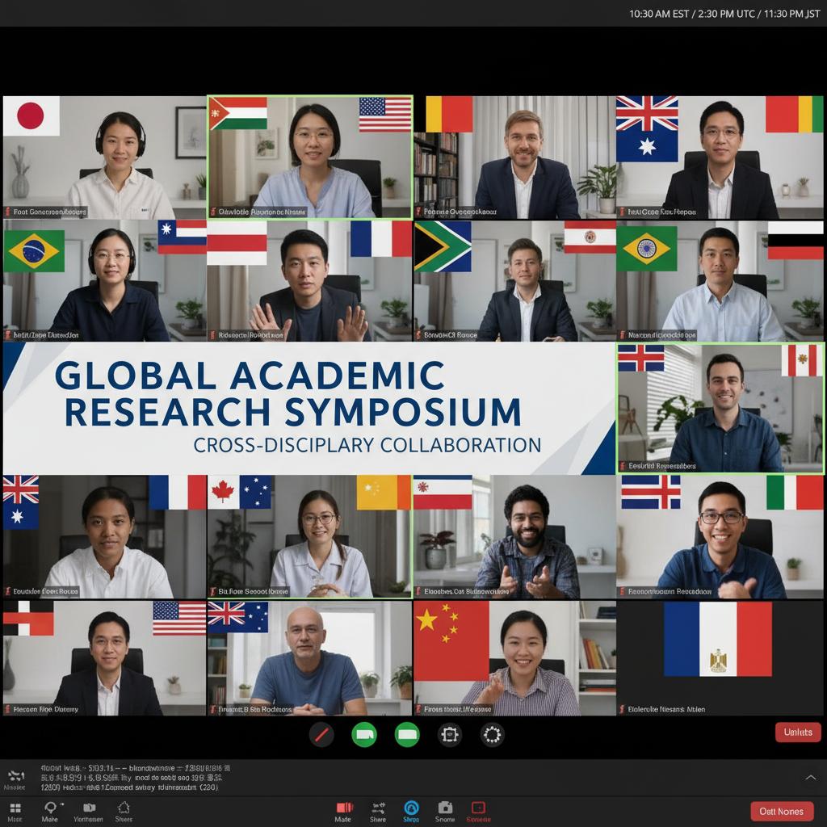Click the blue circular Shrgs icon
827x827 pixels.
411,808
